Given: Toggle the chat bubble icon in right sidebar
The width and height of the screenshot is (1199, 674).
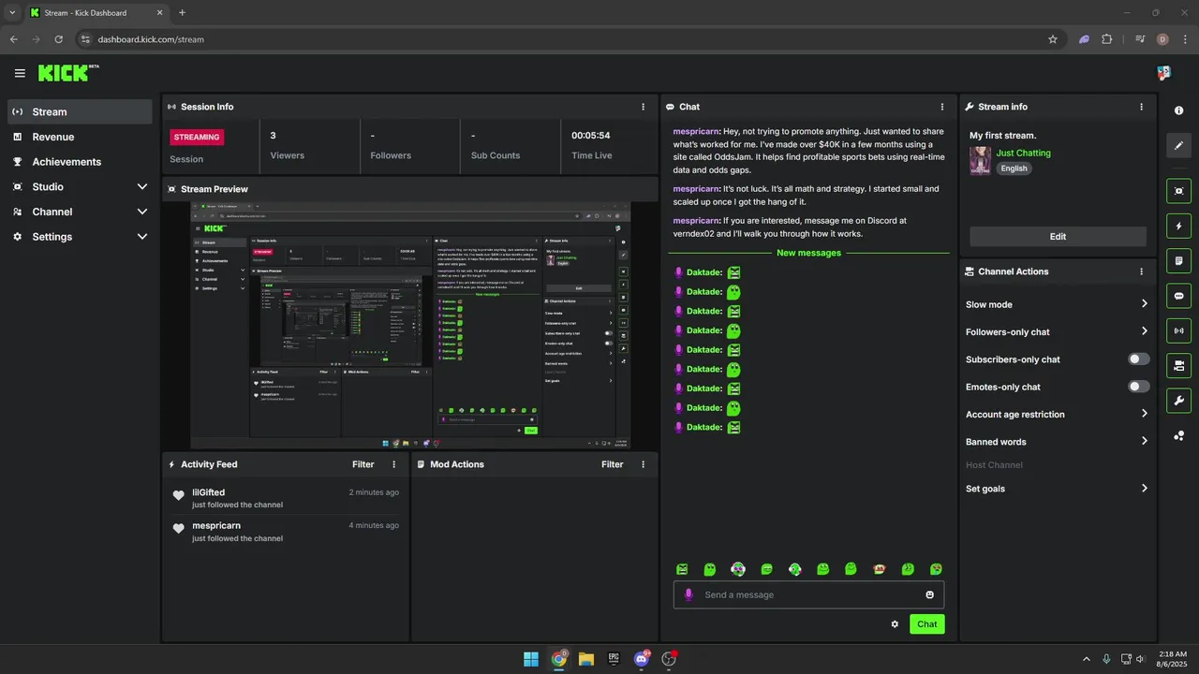Looking at the screenshot, I should coord(1178,296).
